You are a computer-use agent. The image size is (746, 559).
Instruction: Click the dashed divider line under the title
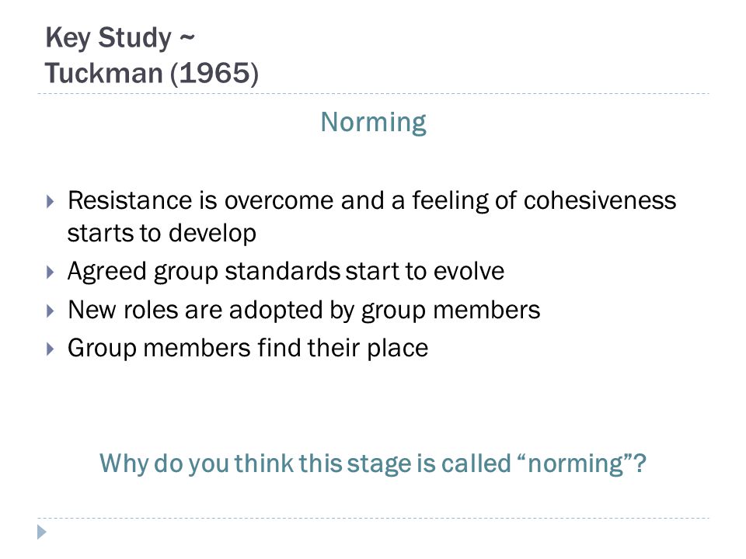pos(374,94)
